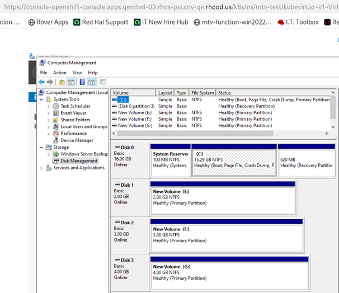
Task: Collapse the Storage tree node
Action: tap(41, 148)
